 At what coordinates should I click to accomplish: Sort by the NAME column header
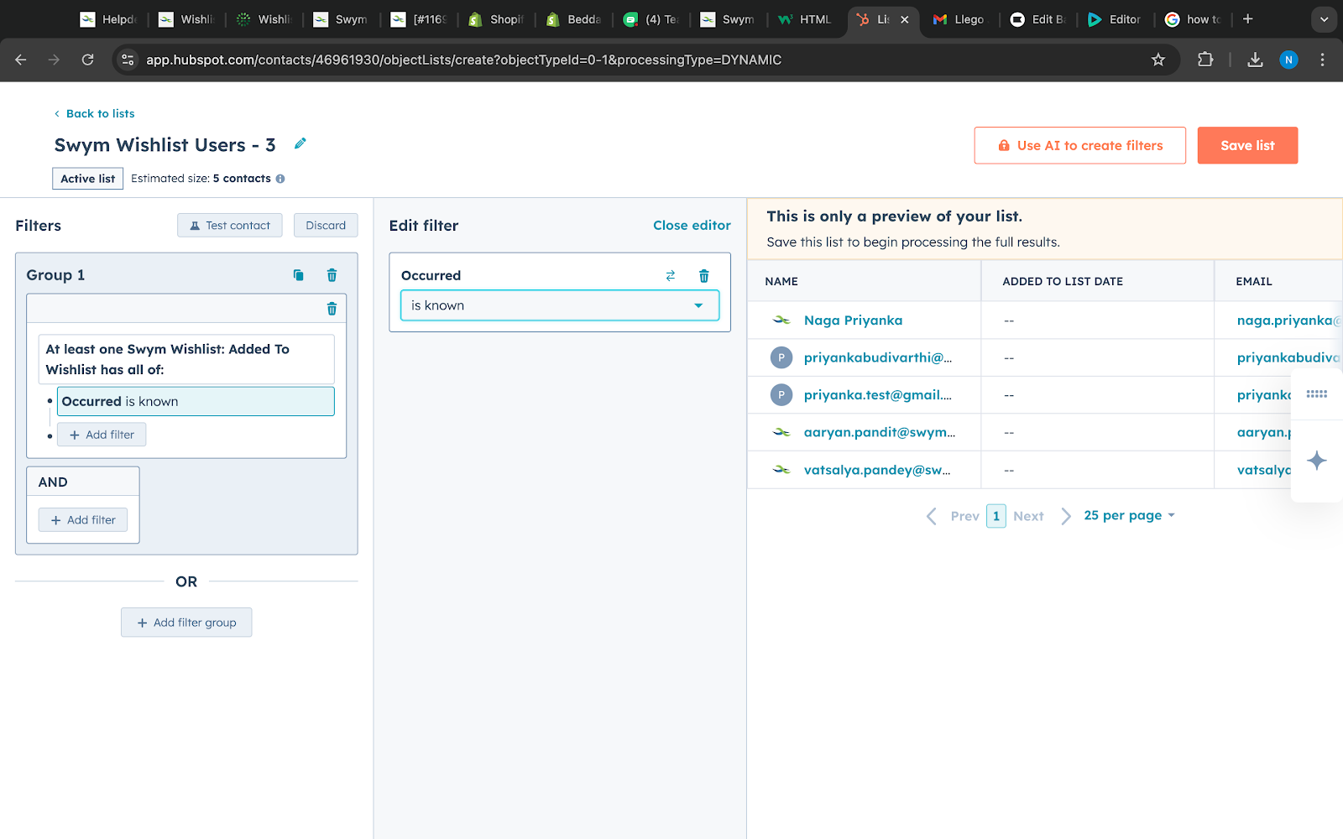[x=864, y=281]
